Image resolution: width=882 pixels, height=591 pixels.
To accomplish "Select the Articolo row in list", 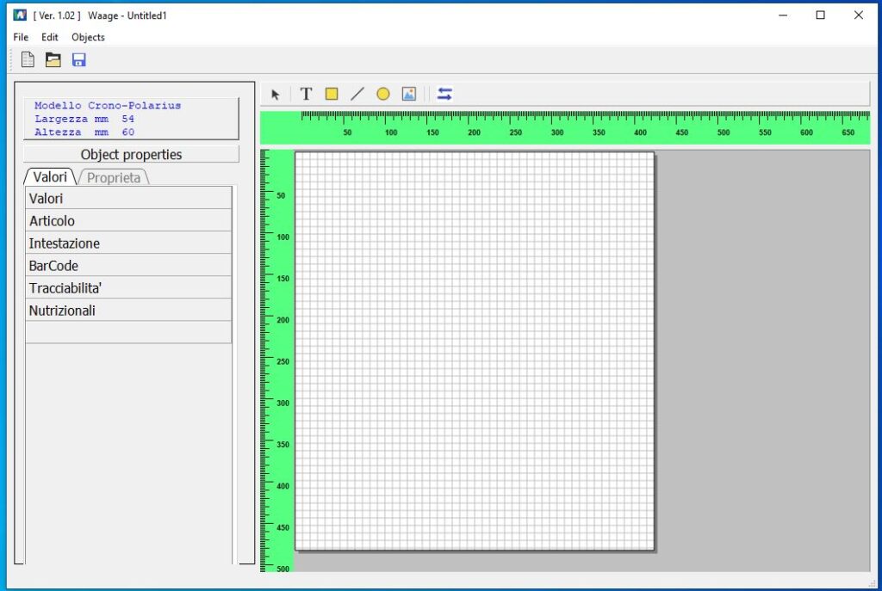I will (x=128, y=221).
